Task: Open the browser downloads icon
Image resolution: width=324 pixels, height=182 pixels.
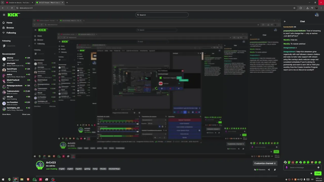Action: pos(308,8)
